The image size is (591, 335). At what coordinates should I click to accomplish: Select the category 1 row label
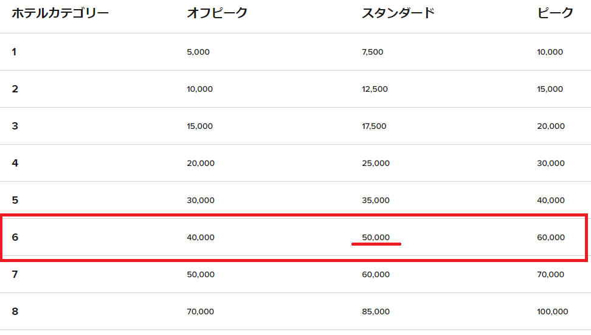(x=14, y=52)
